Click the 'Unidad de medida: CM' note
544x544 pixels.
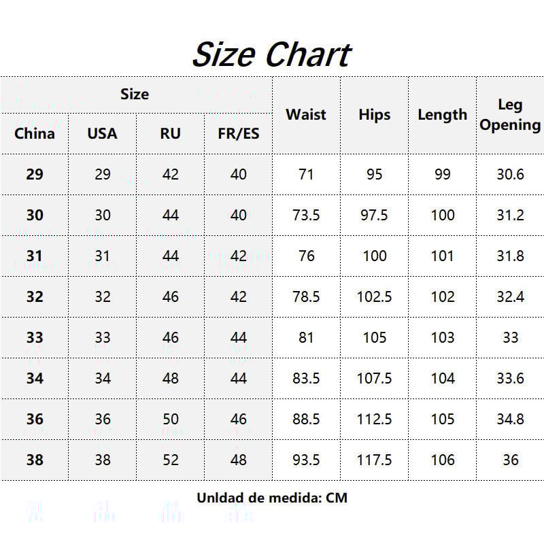point(272,498)
